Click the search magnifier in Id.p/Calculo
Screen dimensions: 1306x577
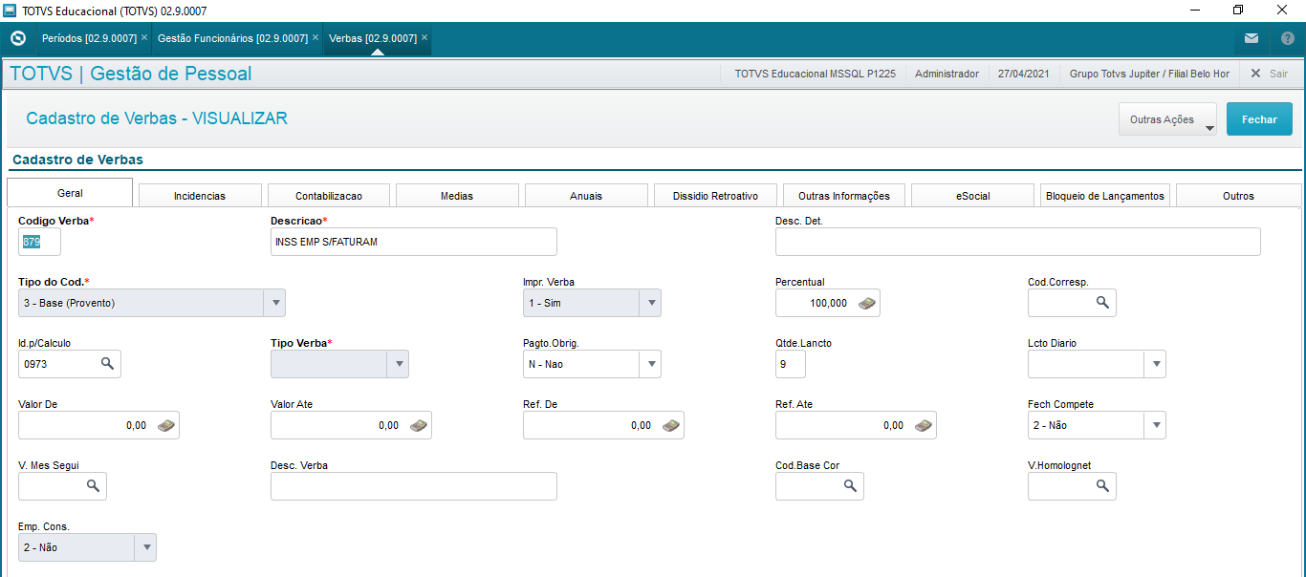107,364
